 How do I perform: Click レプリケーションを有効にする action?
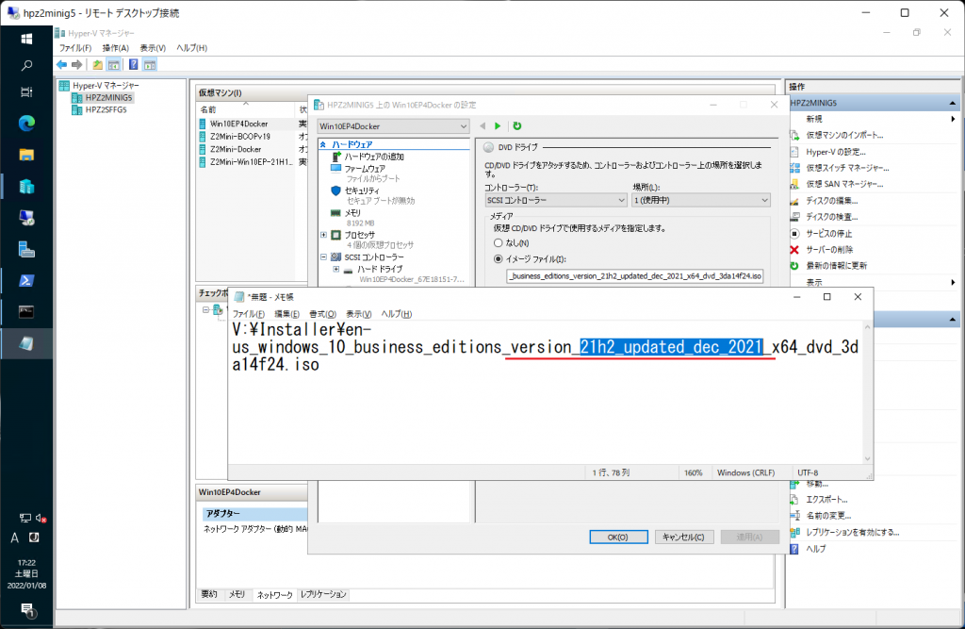(852, 532)
